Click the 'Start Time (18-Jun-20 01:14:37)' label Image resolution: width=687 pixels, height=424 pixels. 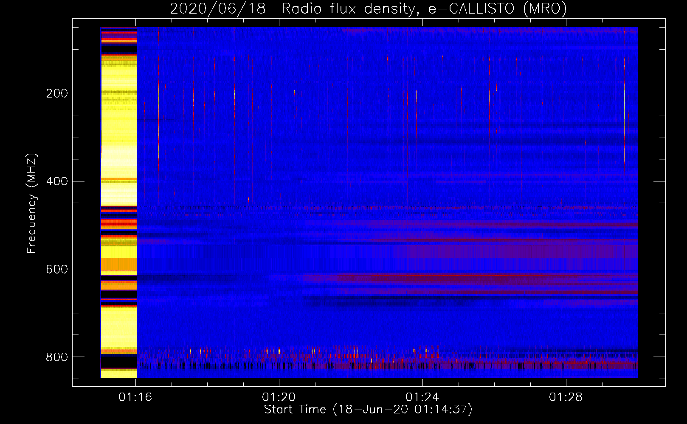[368, 410]
